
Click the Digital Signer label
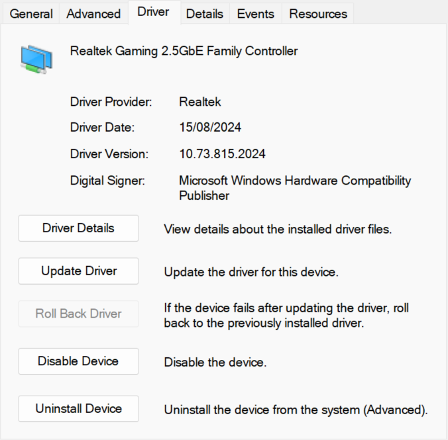[107, 181]
